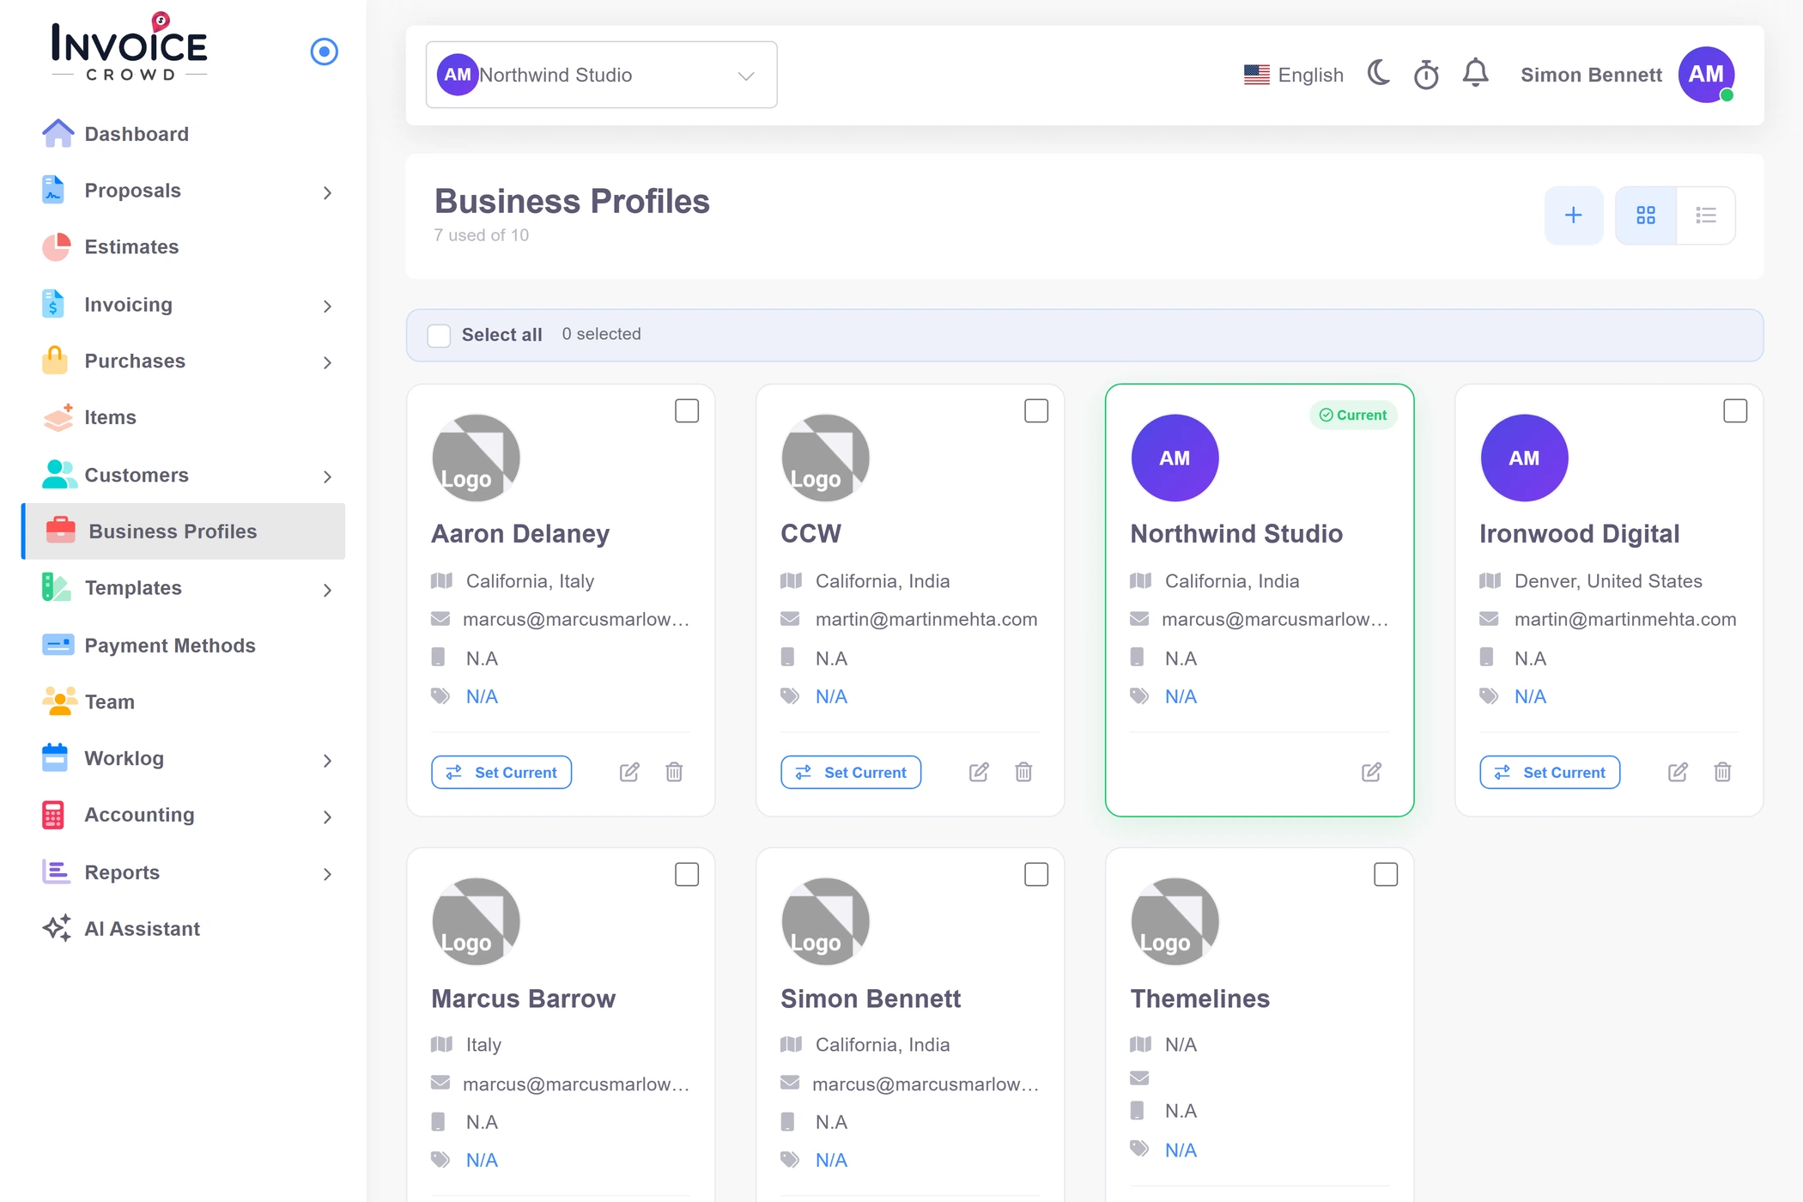Select the CCW card checkbox
This screenshot has height=1202, width=1803.
click(x=1036, y=411)
